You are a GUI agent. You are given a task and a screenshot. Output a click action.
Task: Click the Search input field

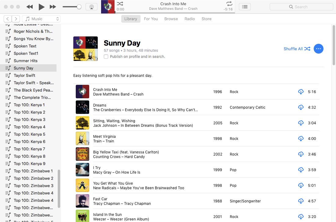point(301,7)
